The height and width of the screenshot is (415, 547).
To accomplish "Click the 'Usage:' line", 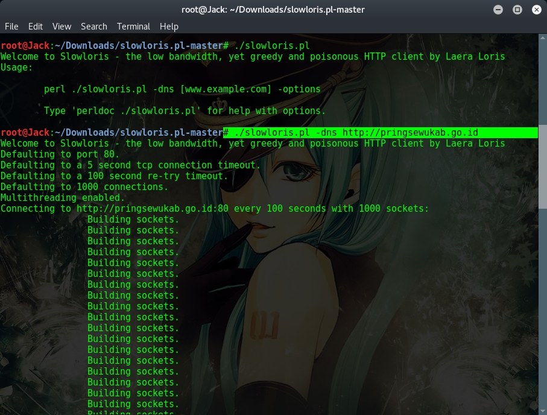I will click(x=16, y=68).
